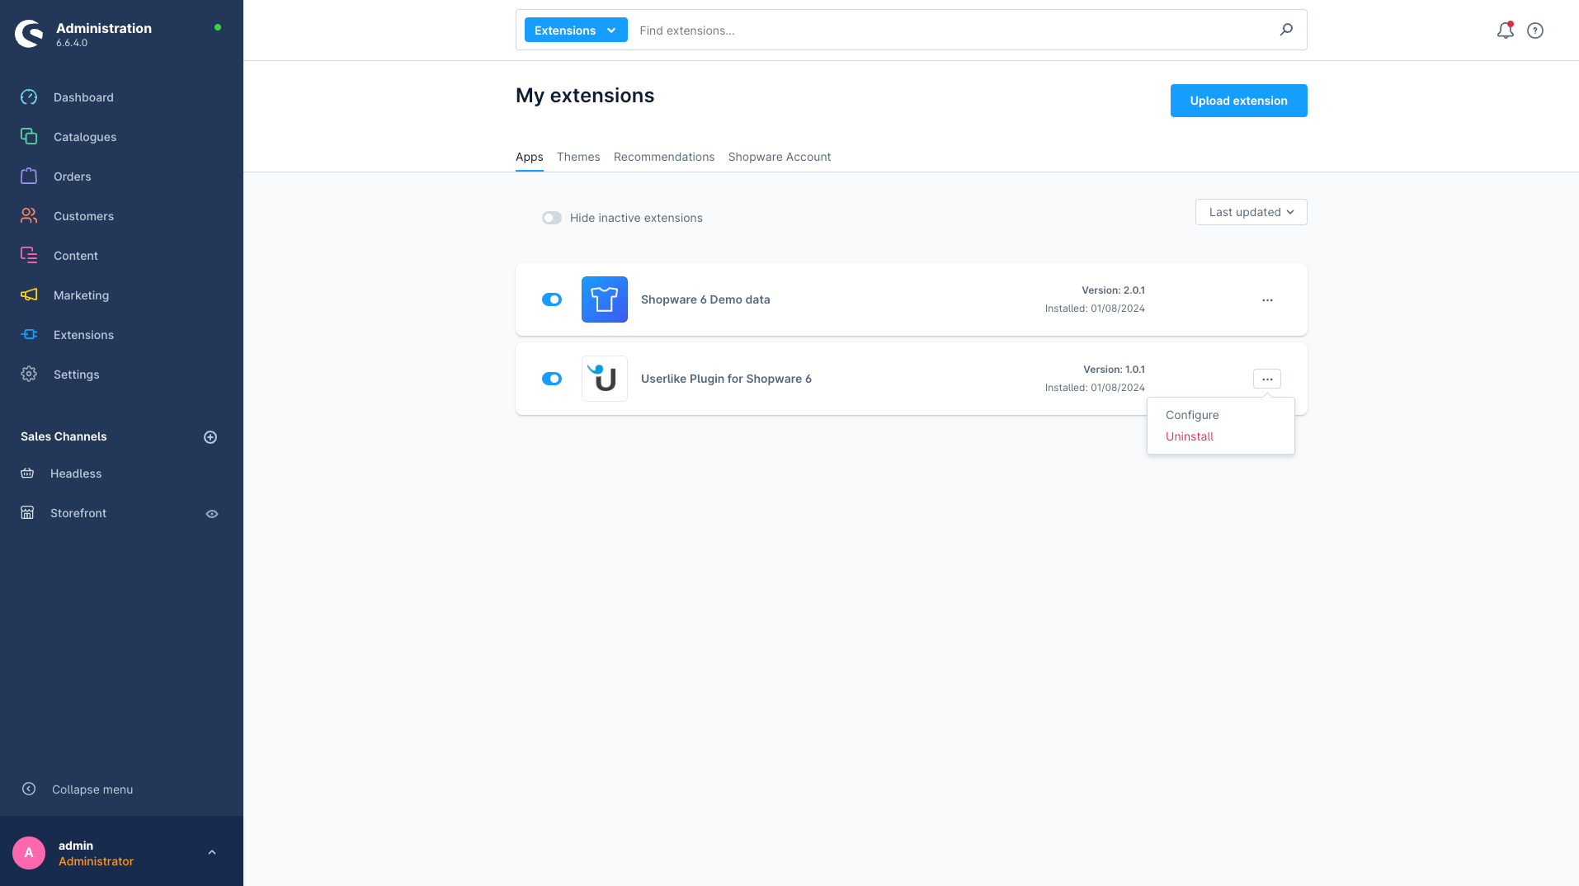This screenshot has height=886, width=1579.
Task: Click the Sales Channels heading
Action: (x=64, y=436)
